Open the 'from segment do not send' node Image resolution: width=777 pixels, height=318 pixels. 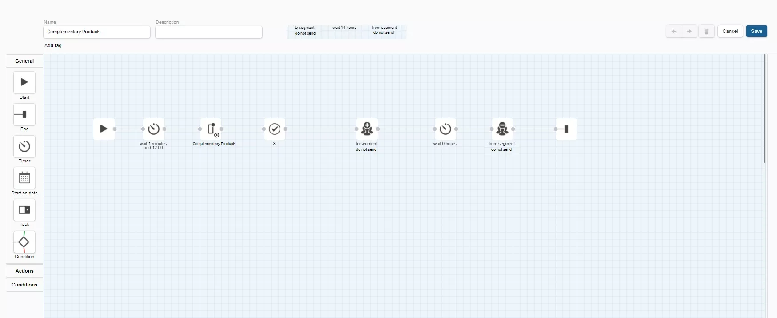[x=502, y=129]
